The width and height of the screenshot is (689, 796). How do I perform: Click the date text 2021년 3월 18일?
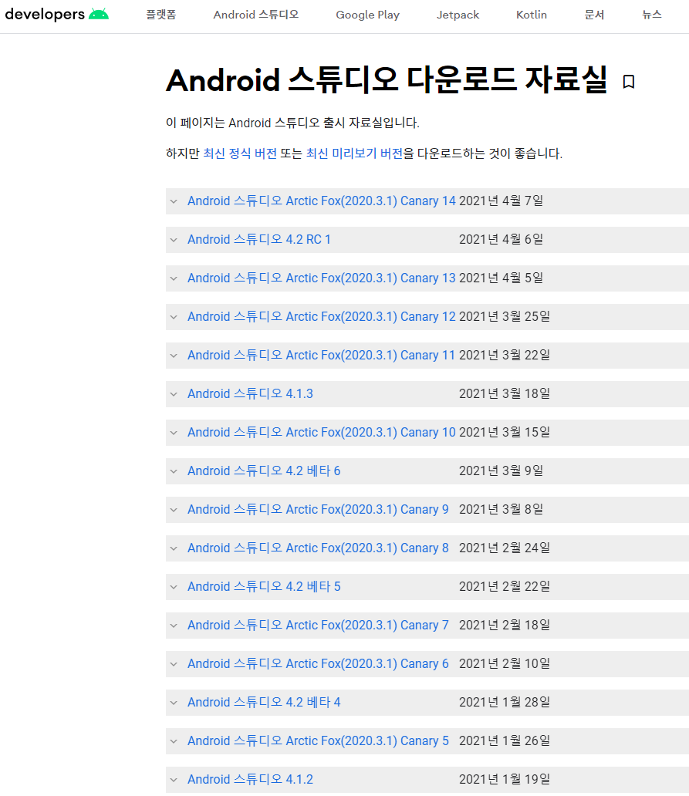coord(505,394)
